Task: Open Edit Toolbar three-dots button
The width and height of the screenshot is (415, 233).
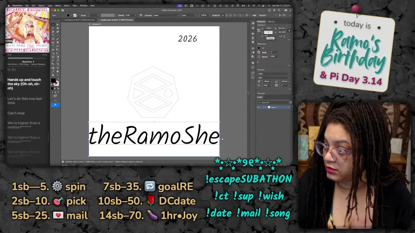Action: coord(55,100)
